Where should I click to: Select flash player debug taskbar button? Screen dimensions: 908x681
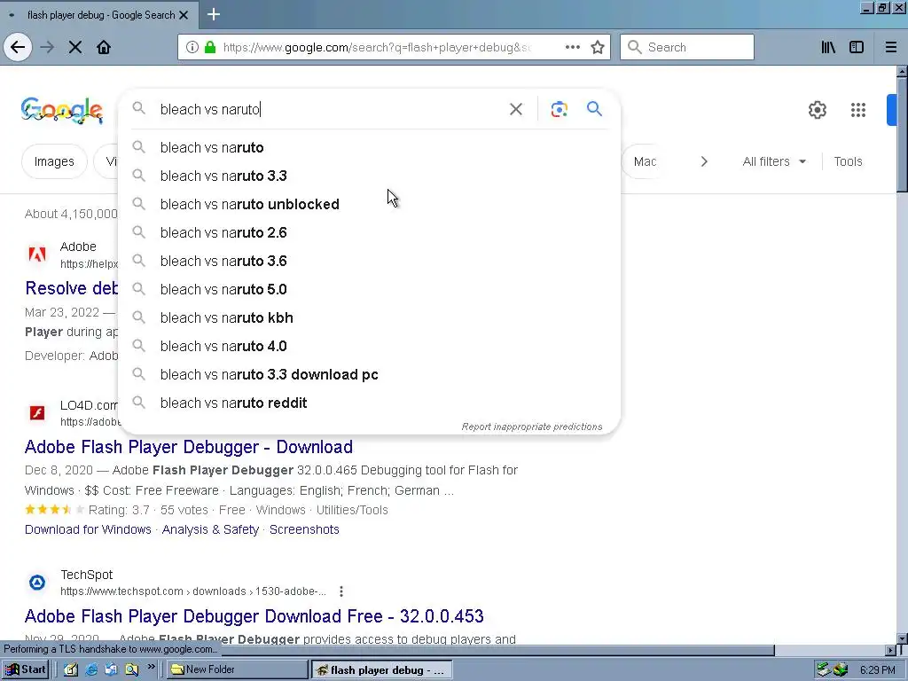click(381, 670)
